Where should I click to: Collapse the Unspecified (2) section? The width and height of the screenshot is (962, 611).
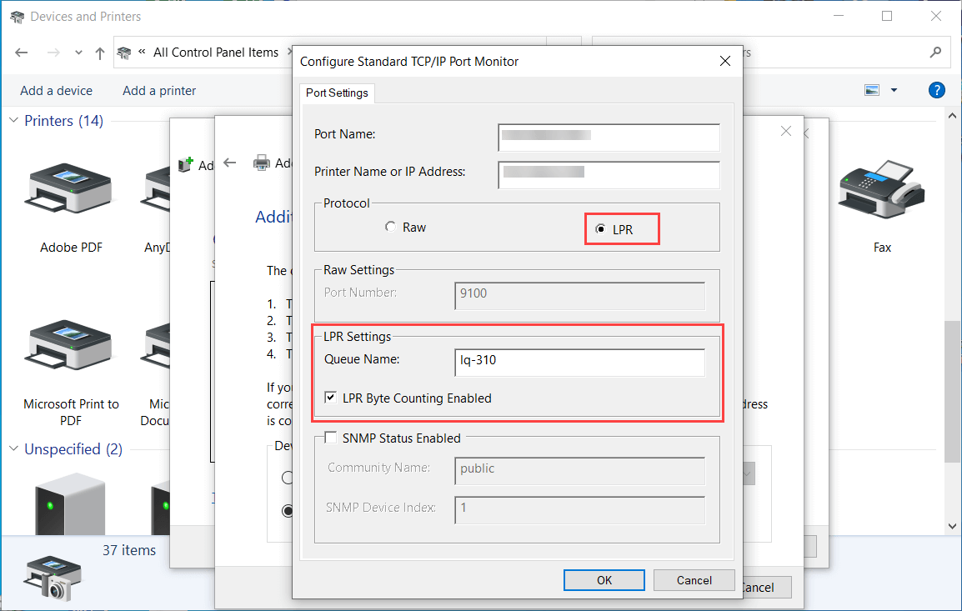(12, 448)
